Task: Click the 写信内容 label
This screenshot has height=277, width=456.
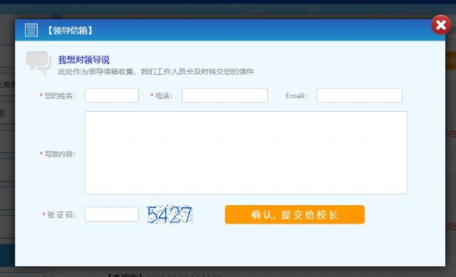Action: tap(60, 154)
